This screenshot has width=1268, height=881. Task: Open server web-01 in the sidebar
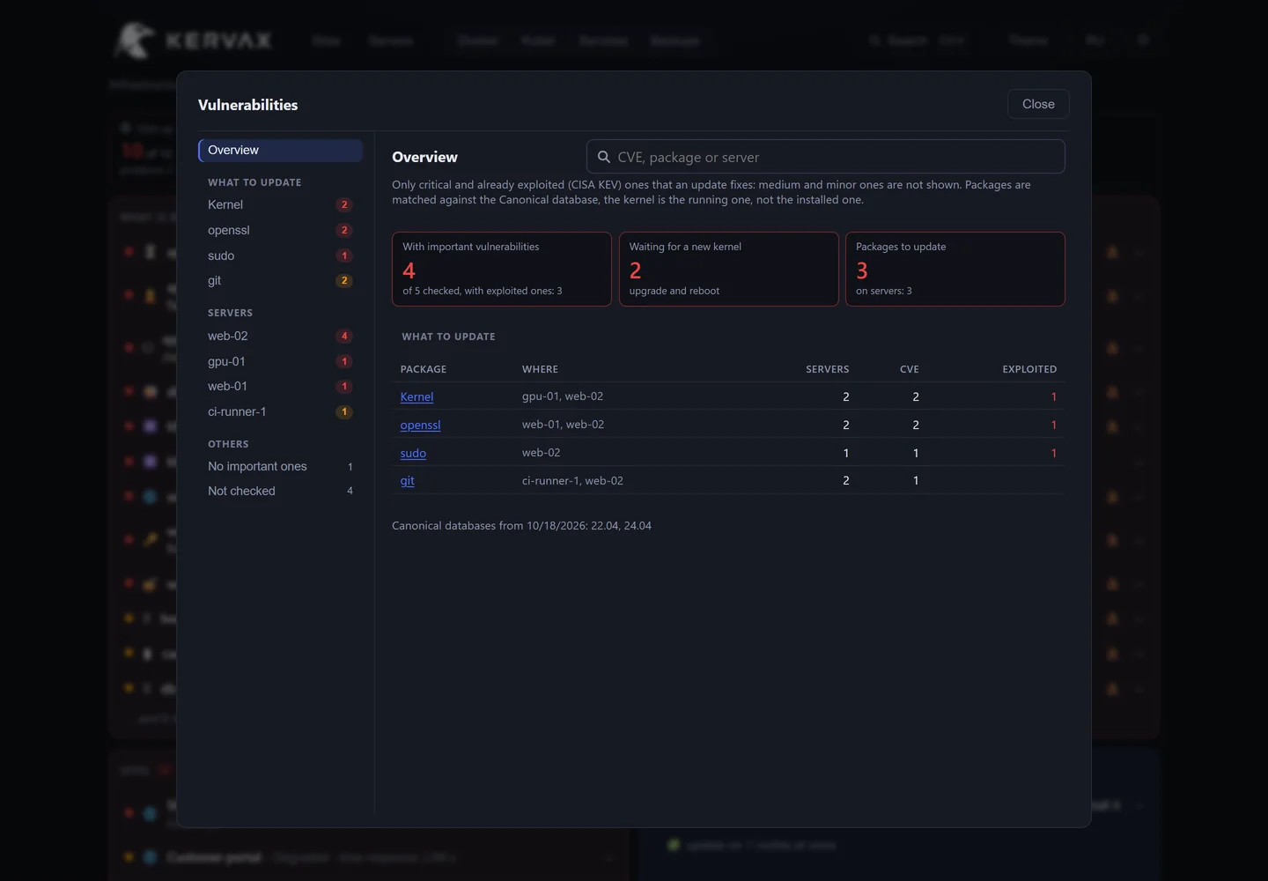tap(281, 386)
